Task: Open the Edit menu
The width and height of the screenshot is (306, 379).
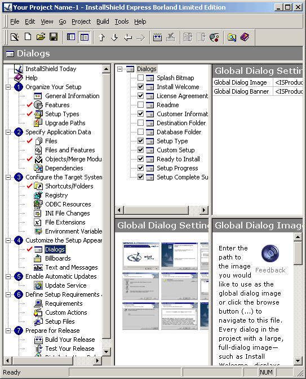Action: (30, 21)
